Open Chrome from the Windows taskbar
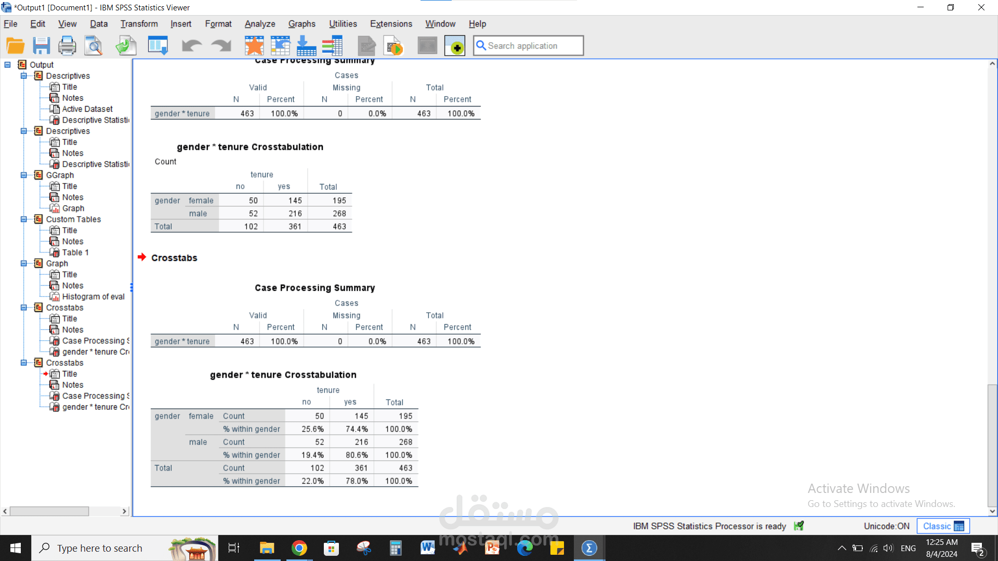The width and height of the screenshot is (998, 561). pyautogui.click(x=299, y=548)
